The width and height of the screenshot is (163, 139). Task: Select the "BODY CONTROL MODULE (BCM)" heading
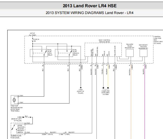(x=105, y=41)
